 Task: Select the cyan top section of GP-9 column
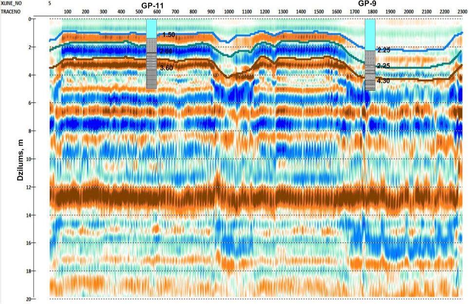[370, 34]
